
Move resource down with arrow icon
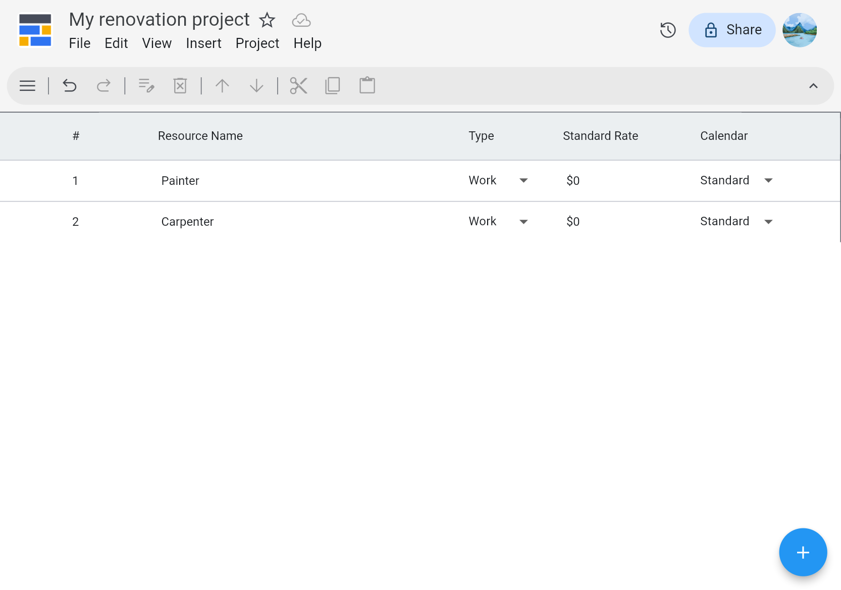pyautogui.click(x=256, y=86)
